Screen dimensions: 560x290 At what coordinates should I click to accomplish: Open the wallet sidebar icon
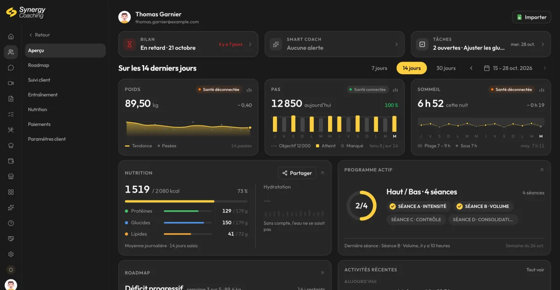tap(11, 161)
